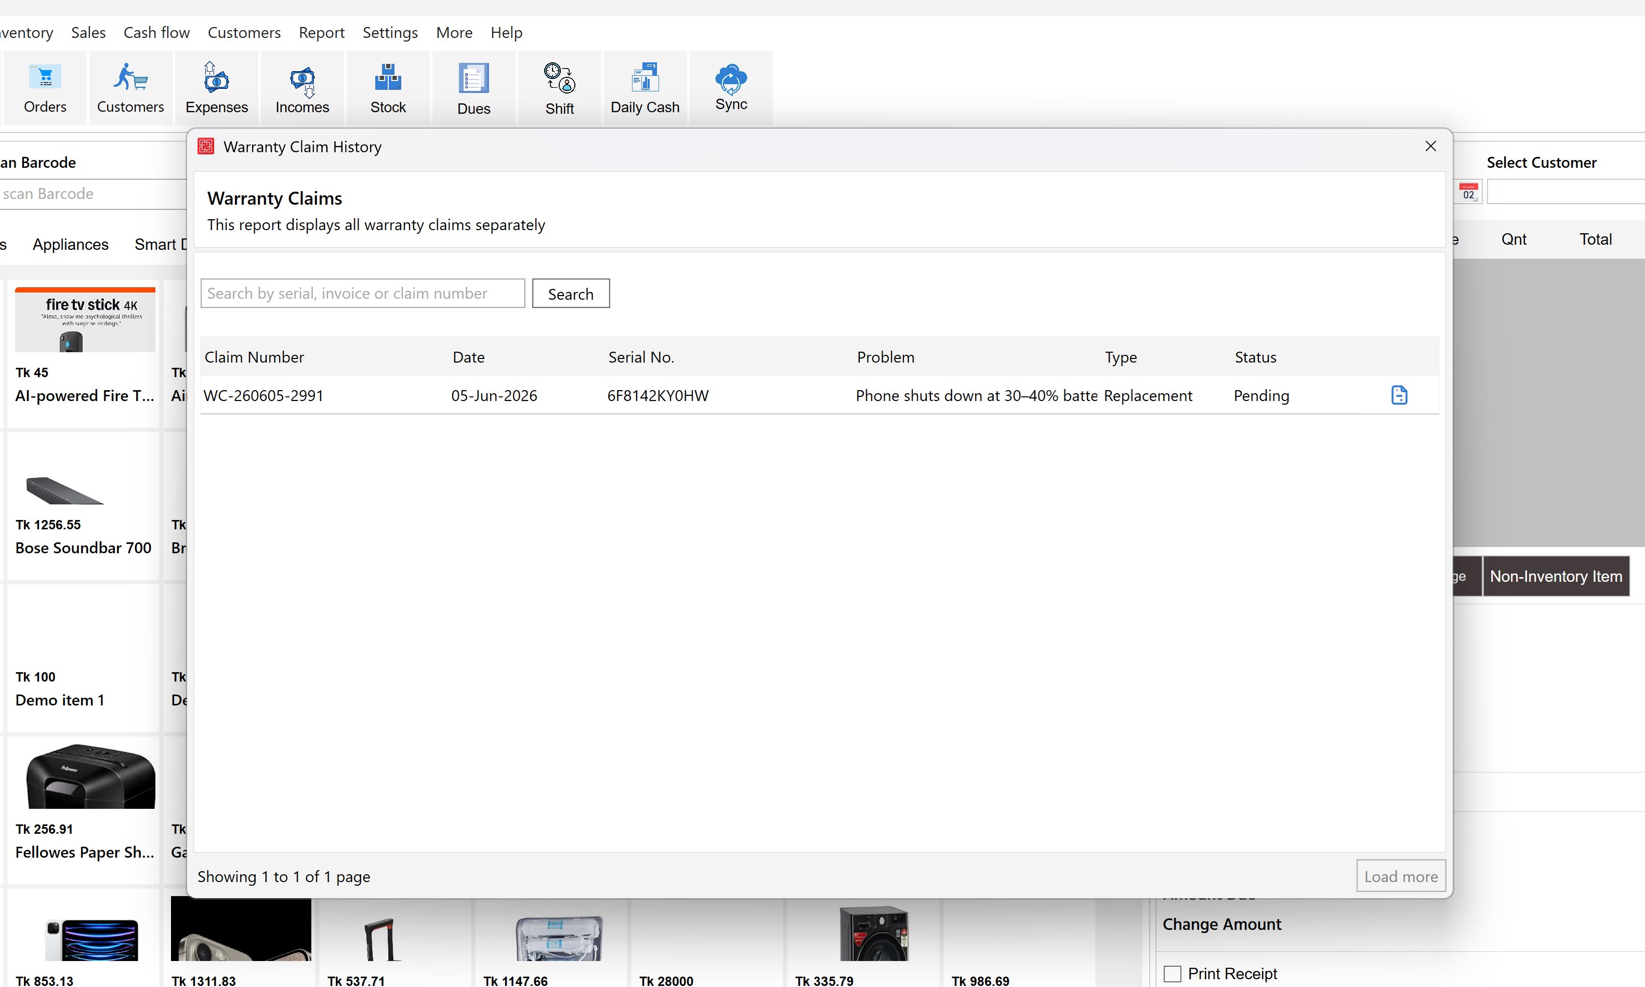Open the Orders toolbar icon

pyautogui.click(x=45, y=88)
